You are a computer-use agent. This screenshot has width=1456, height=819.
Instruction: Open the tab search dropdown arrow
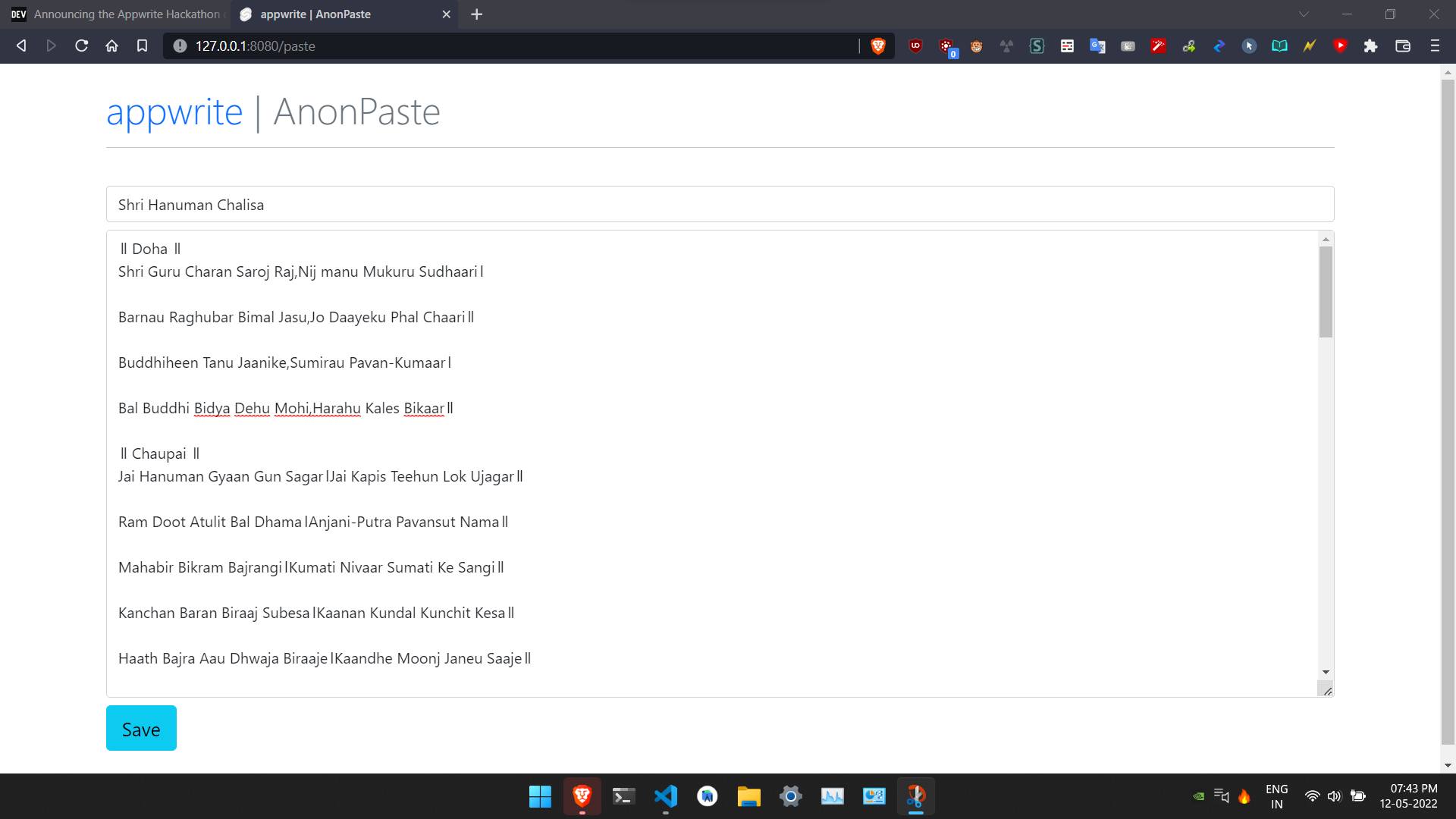coord(1303,14)
